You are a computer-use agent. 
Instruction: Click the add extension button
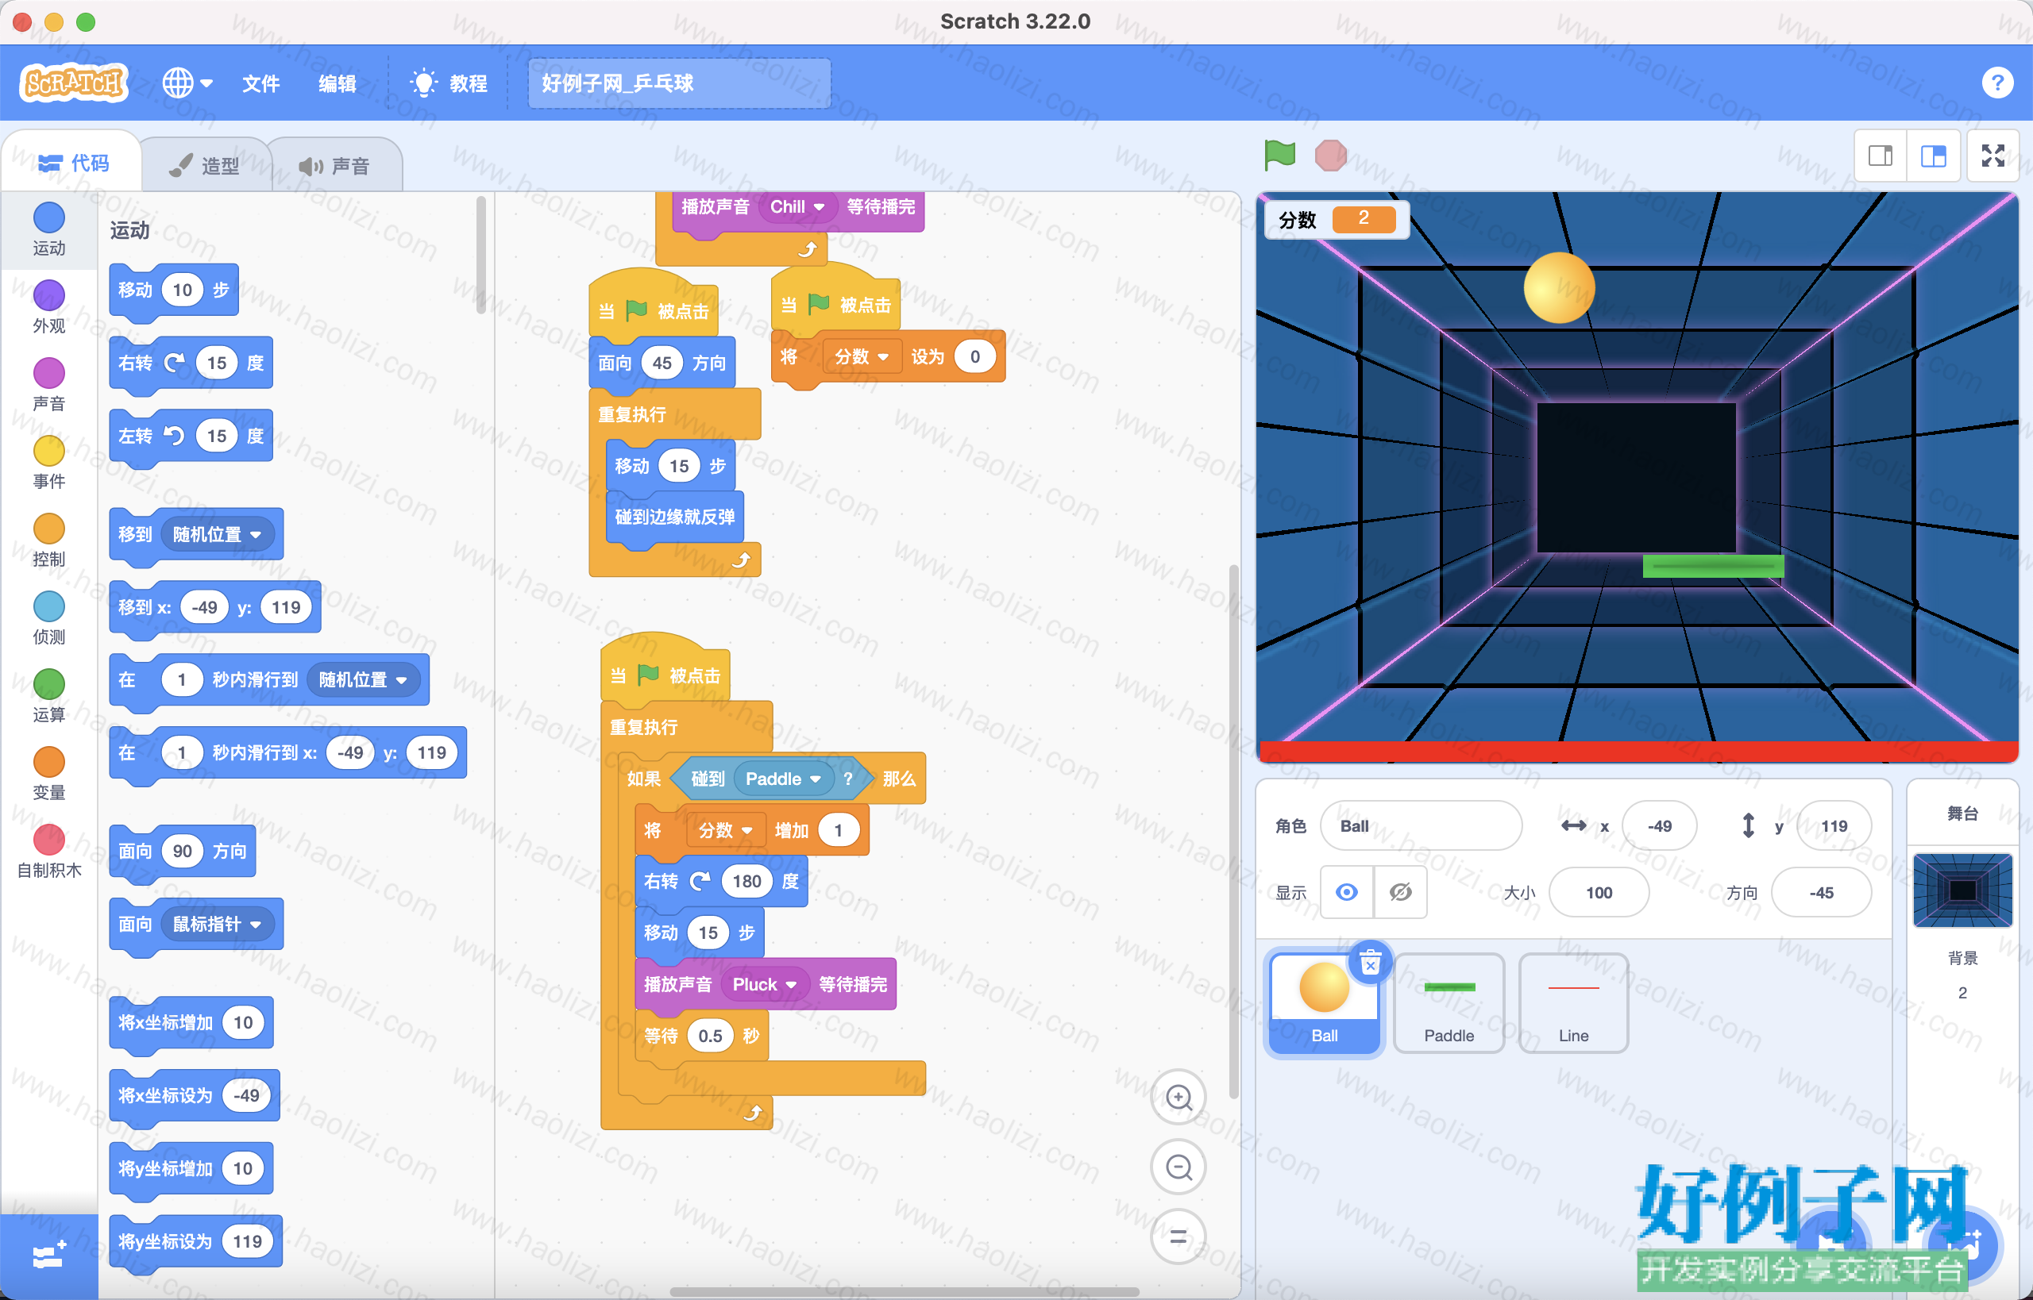49,1256
